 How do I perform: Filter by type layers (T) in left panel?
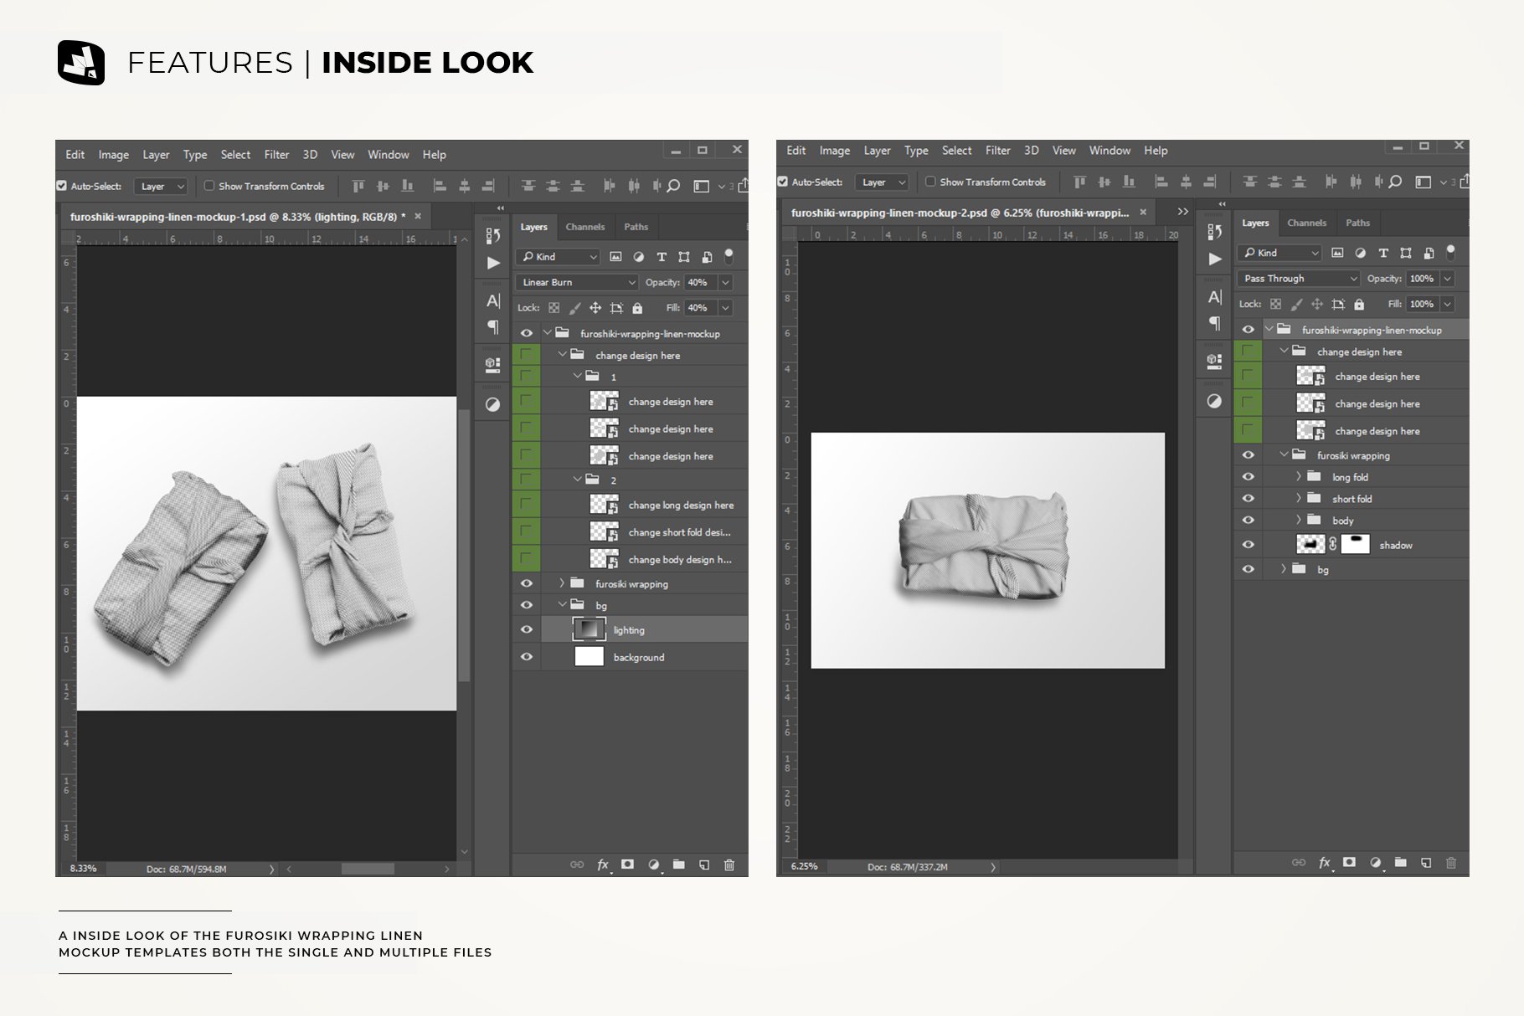[x=662, y=257]
